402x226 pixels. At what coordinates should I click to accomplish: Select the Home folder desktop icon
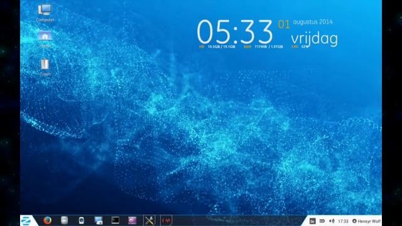tap(45, 39)
